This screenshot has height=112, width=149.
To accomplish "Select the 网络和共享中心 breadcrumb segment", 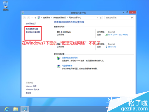I will [75, 18].
